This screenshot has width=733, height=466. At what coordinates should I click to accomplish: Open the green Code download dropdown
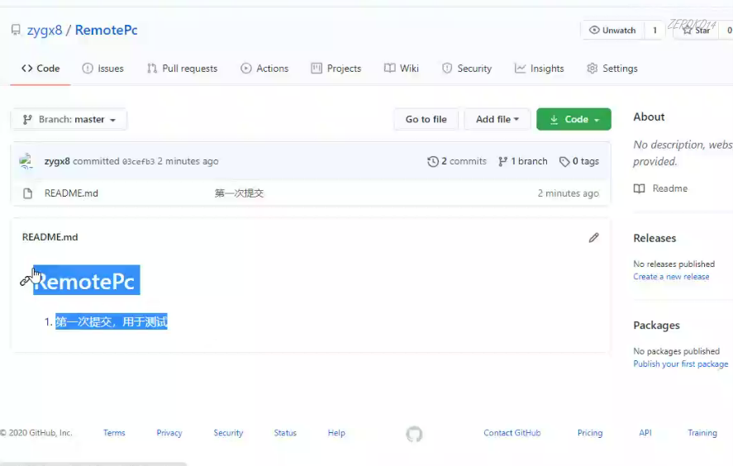[574, 119]
